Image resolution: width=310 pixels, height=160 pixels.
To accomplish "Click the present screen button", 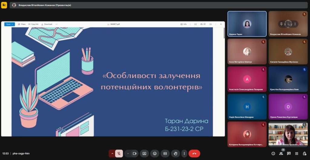I will 144,153.
